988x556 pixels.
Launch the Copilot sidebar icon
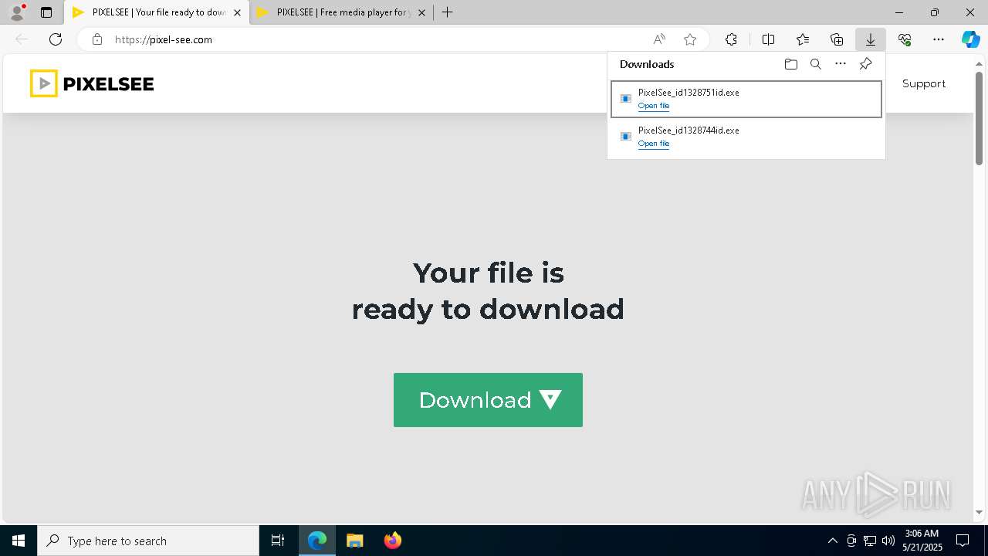[x=971, y=39]
